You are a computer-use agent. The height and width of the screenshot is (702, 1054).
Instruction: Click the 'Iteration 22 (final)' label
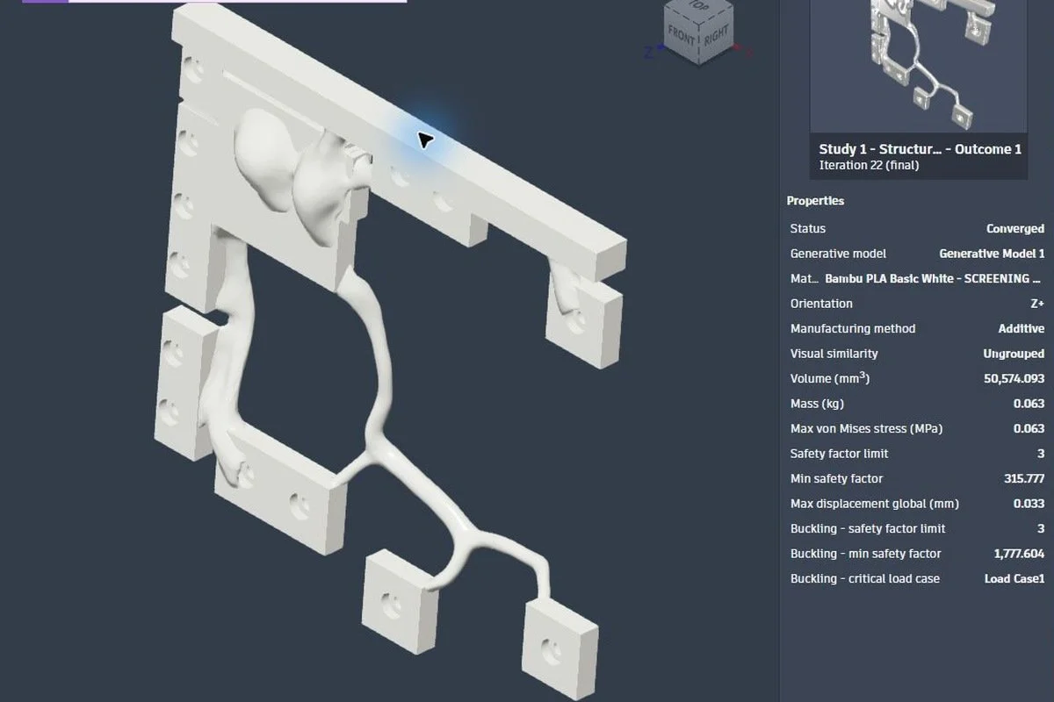pos(870,165)
